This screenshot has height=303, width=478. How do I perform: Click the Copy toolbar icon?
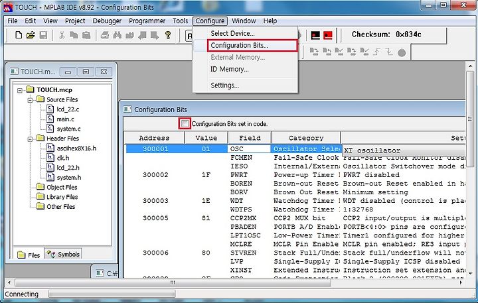[74, 35]
